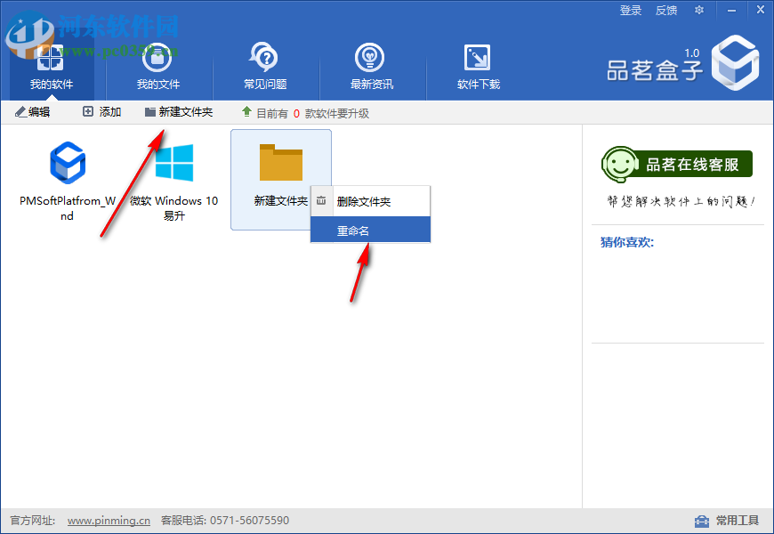Viewport: 774px width, 534px height.
Task: Click 登录 to sign in
Action: (631, 10)
